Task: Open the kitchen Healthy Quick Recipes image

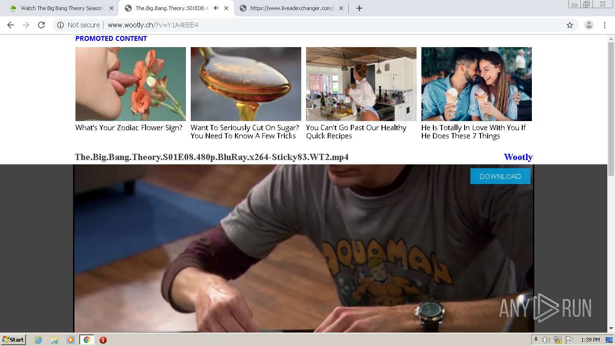Action: tap(361, 84)
